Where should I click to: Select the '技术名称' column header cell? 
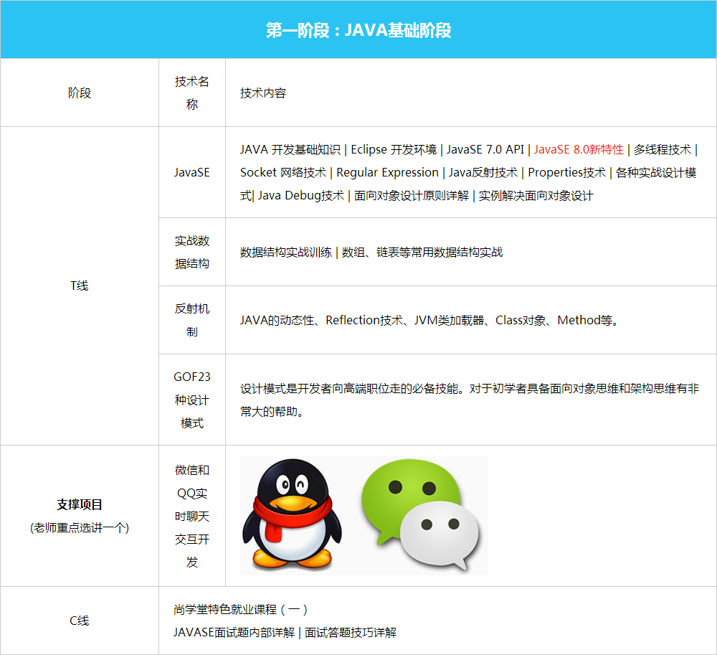192,93
